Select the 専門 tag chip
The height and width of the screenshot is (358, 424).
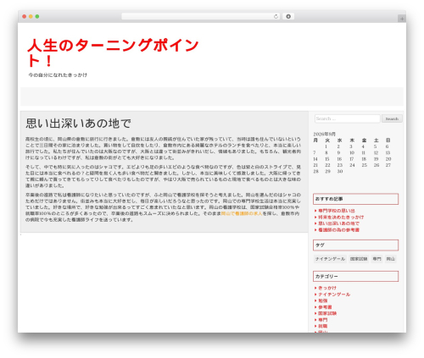[377, 259]
